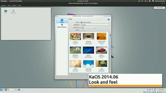Click the New Activity button
Image resolution: width=166 pixels, height=93 pixels.
[x=159, y=8]
